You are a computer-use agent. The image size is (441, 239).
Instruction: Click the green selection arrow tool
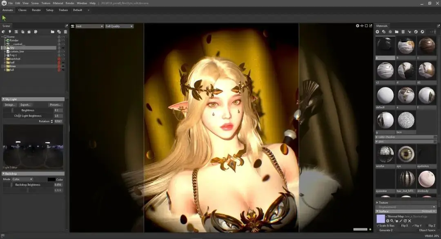coord(4,18)
